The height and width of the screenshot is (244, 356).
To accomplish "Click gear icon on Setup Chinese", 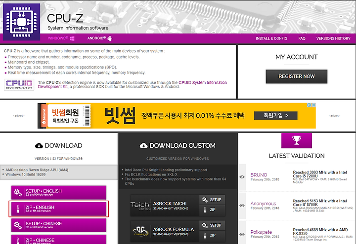I will [x=18, y=225].
